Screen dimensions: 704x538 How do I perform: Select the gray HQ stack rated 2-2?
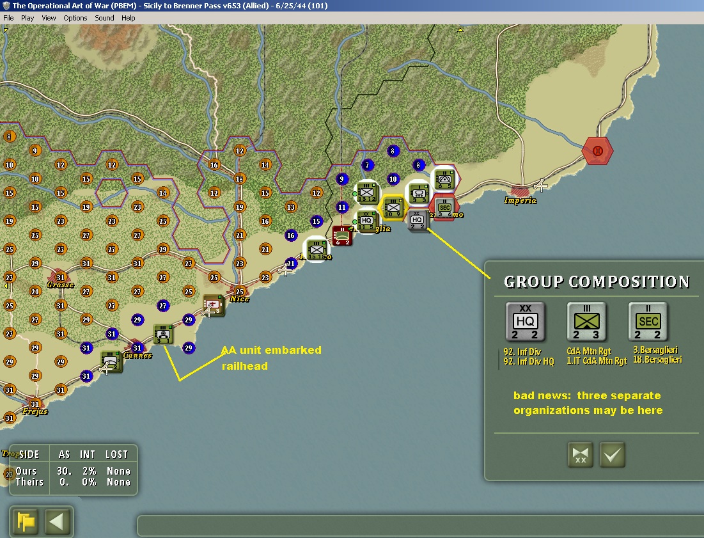pos(418,221)
